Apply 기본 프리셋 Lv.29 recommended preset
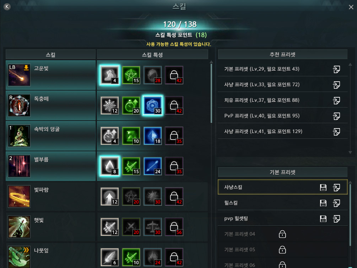The height and width of the screenshot is (268, 357). (x=336, y=69)
